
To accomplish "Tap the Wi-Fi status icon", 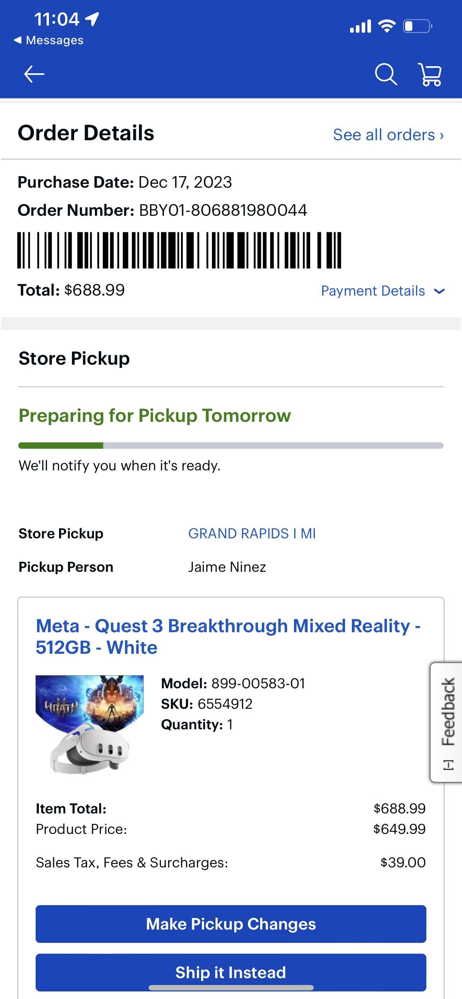I will click(386, 26).
